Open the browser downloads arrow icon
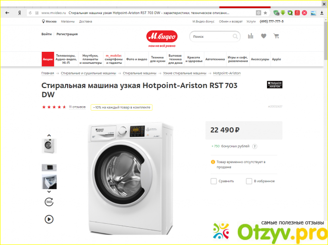Image resolution: width=328 pixels, height=245 pixels. click(x=322, y=13)
